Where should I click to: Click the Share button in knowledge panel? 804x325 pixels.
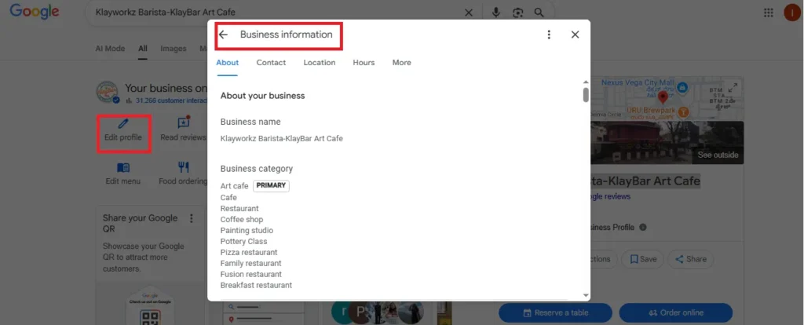691,259
